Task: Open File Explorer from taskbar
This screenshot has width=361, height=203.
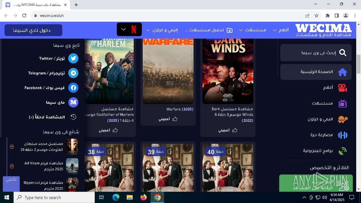Action: (x=130, y=197)
